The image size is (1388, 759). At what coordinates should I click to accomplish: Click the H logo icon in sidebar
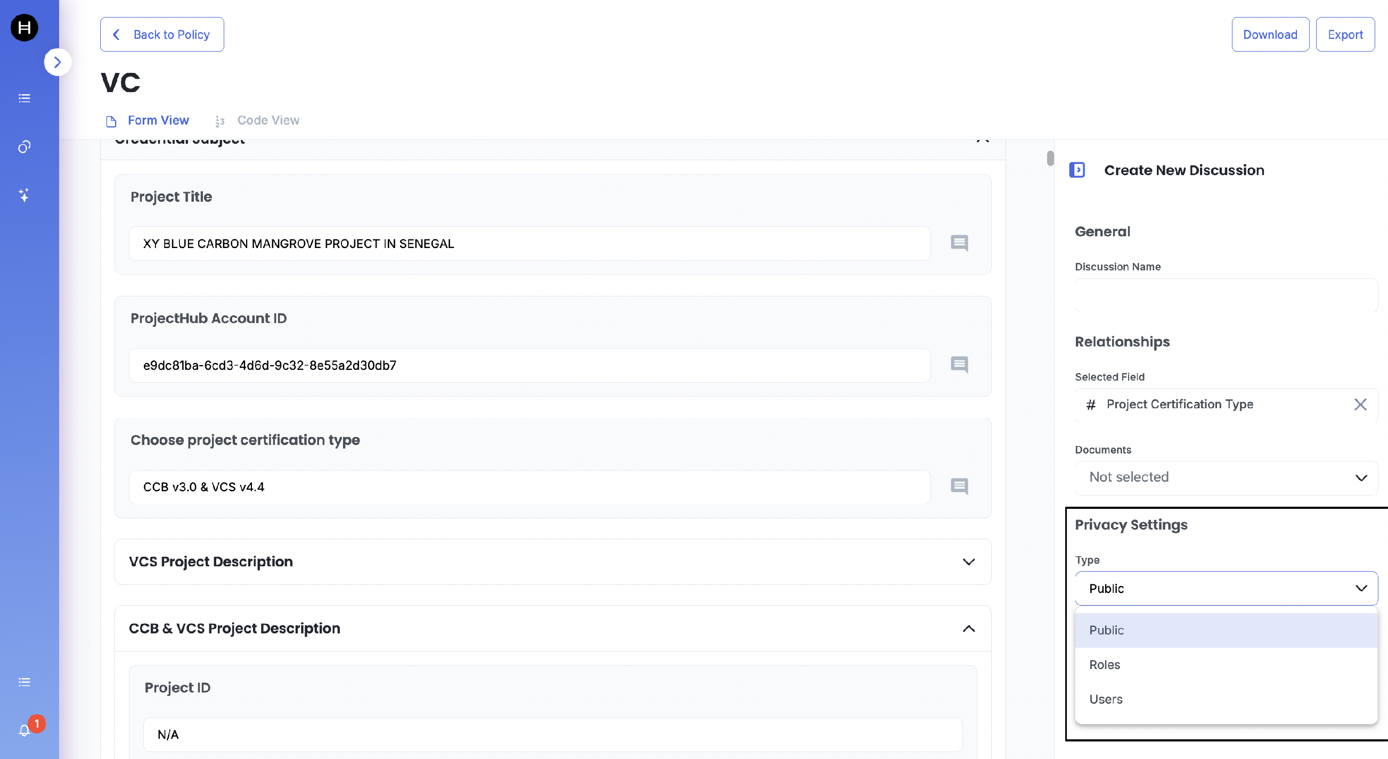(x=25, y=28)
